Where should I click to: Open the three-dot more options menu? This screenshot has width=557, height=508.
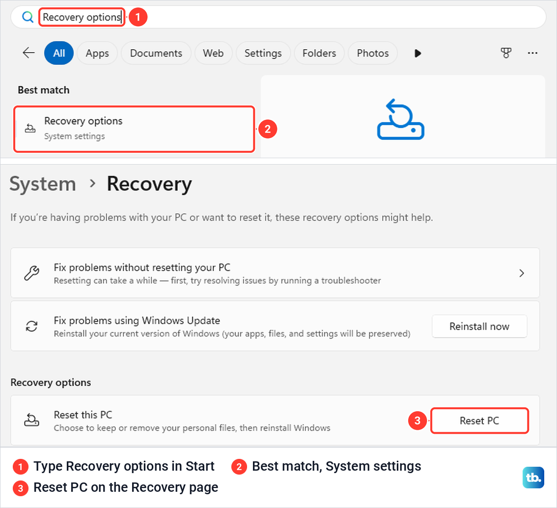tap(532, 53)
